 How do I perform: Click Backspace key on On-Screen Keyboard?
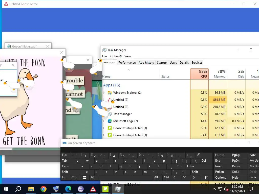(199, 155)
